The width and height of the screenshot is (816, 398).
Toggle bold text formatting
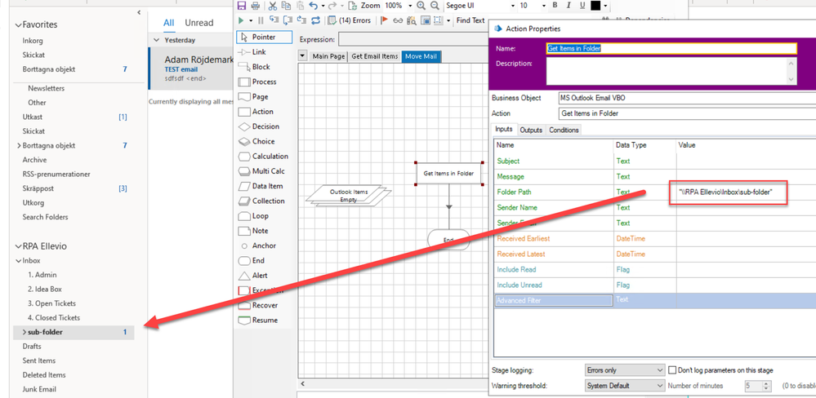coord(555,6)
